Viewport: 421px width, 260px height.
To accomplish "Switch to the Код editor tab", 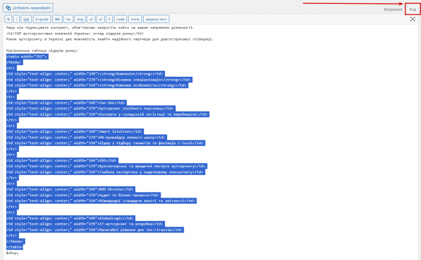I will pos(412,9).
